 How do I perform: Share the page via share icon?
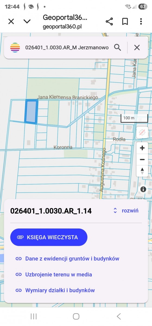click(109, 21)
